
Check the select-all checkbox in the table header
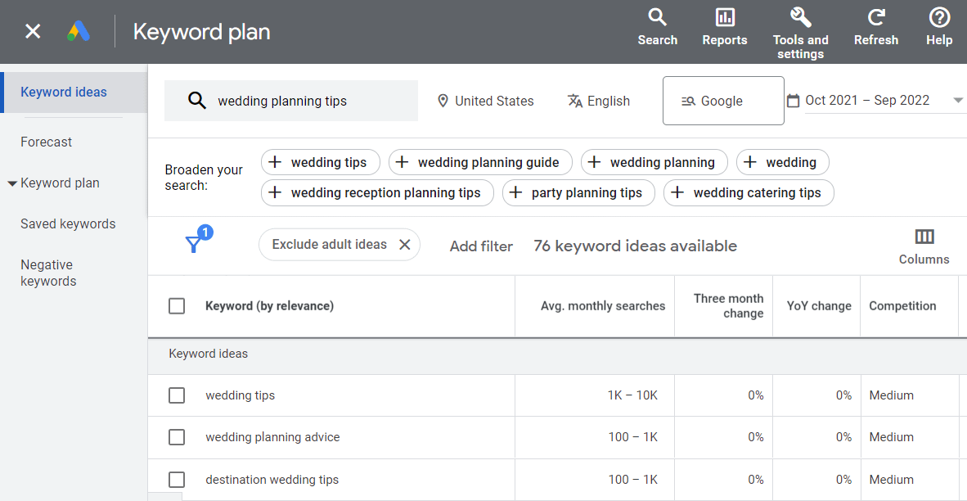177,305
